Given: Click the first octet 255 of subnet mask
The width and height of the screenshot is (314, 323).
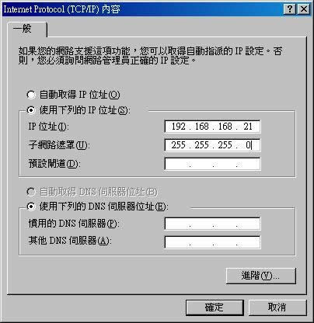Looking at the screenshot, I should click(179, 145).
